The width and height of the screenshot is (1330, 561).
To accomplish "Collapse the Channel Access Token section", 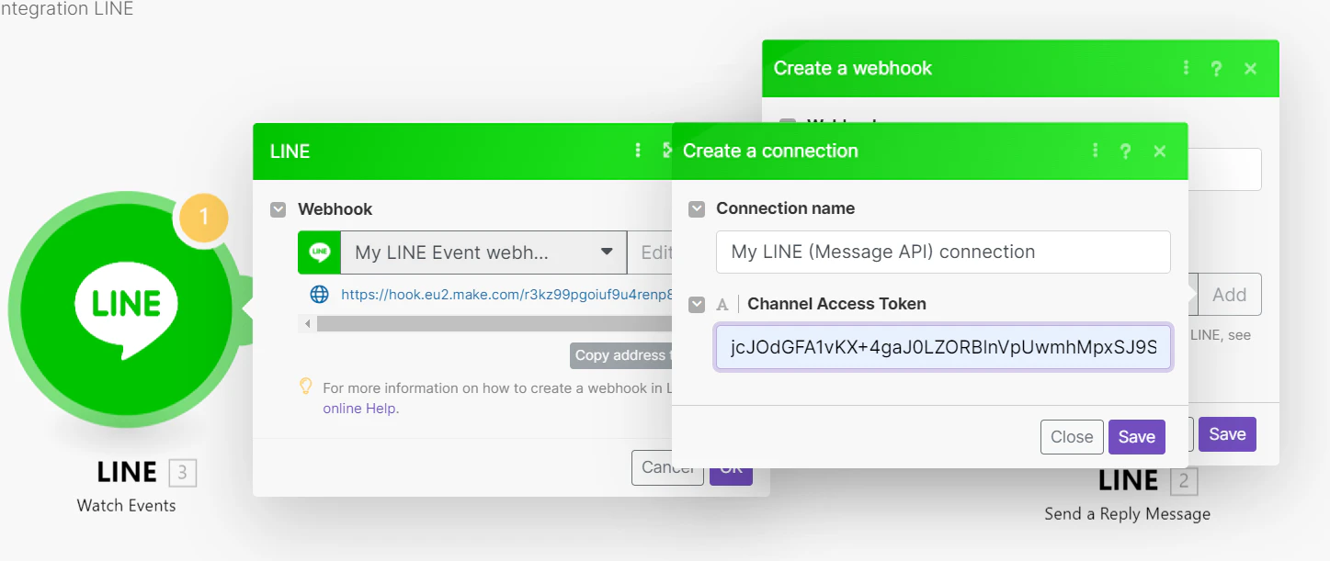I will point(696,304).
